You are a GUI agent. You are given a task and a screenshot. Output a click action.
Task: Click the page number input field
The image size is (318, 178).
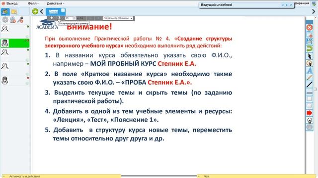pyautogui.click(x=71, y=18)
